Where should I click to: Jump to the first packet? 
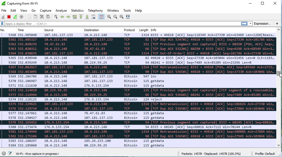coord(81,17)
